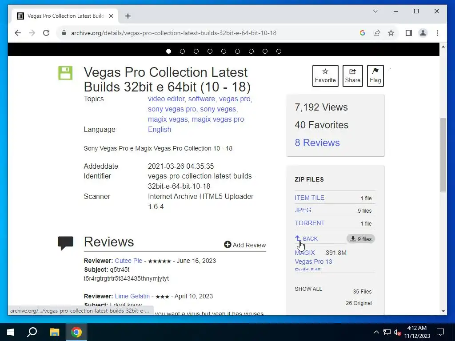
Task: Open the 'magix vegas' topic link
Action: click(168, 119)
